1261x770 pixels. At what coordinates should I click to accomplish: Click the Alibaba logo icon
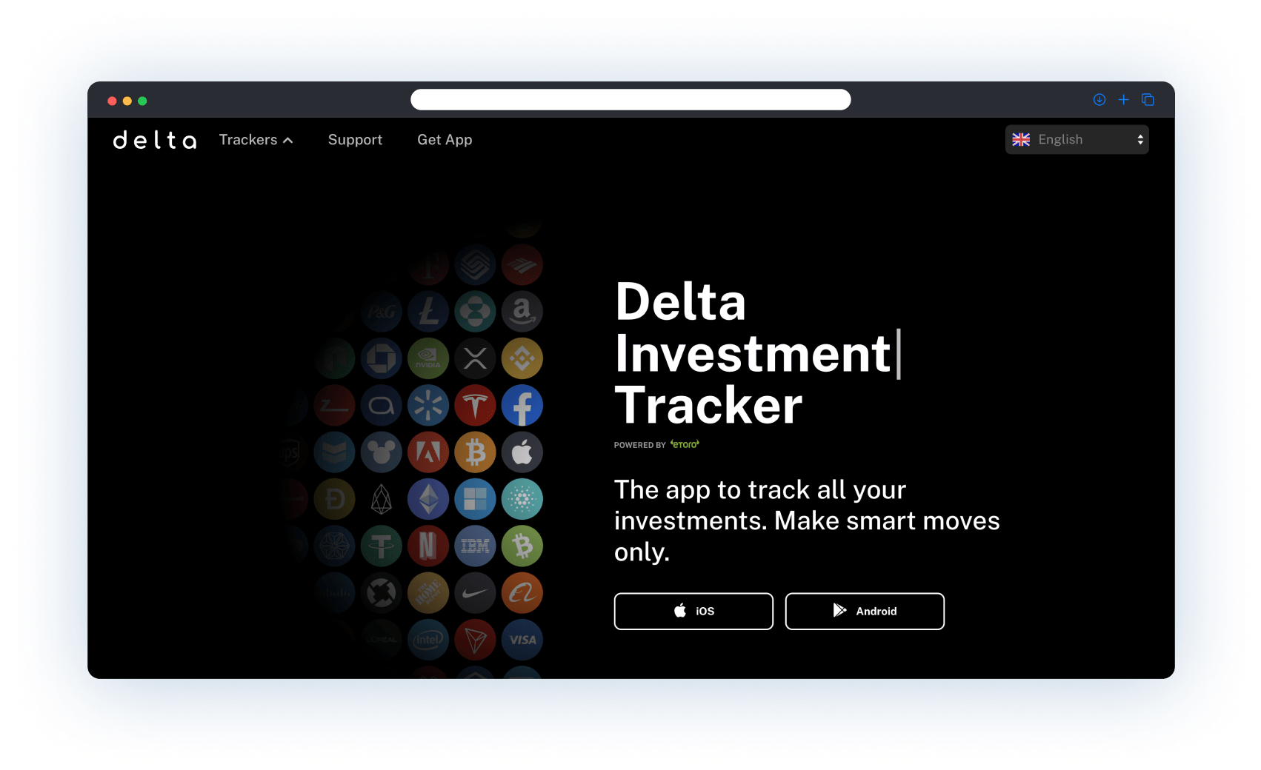tap(522, 593)
